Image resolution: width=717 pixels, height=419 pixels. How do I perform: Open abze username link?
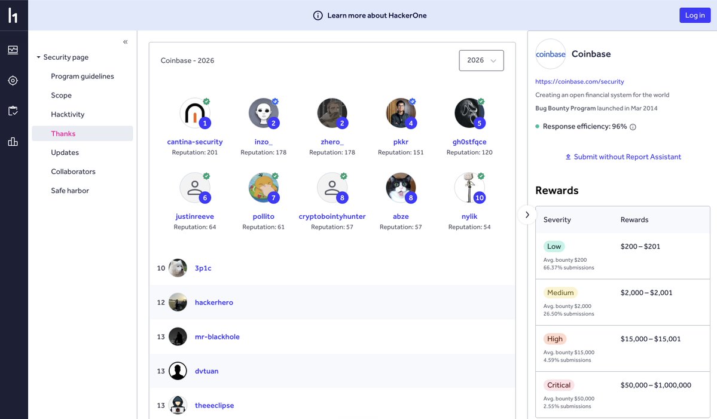tap(401, 216)
